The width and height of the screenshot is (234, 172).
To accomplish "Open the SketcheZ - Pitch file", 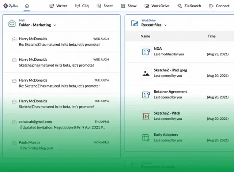I will 167,113.
